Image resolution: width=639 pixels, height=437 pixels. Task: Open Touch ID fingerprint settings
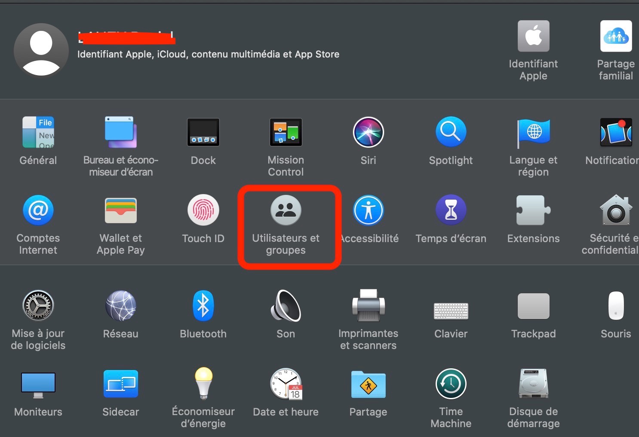203,210
